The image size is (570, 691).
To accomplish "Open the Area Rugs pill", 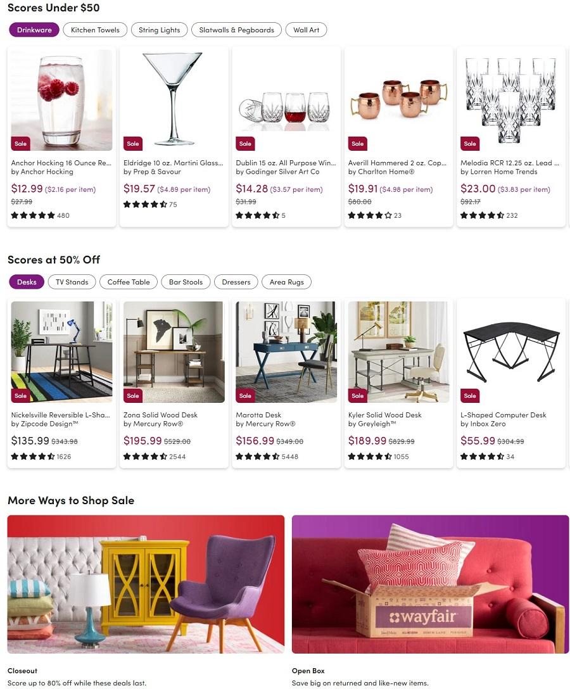I will [x=286, y=282].
